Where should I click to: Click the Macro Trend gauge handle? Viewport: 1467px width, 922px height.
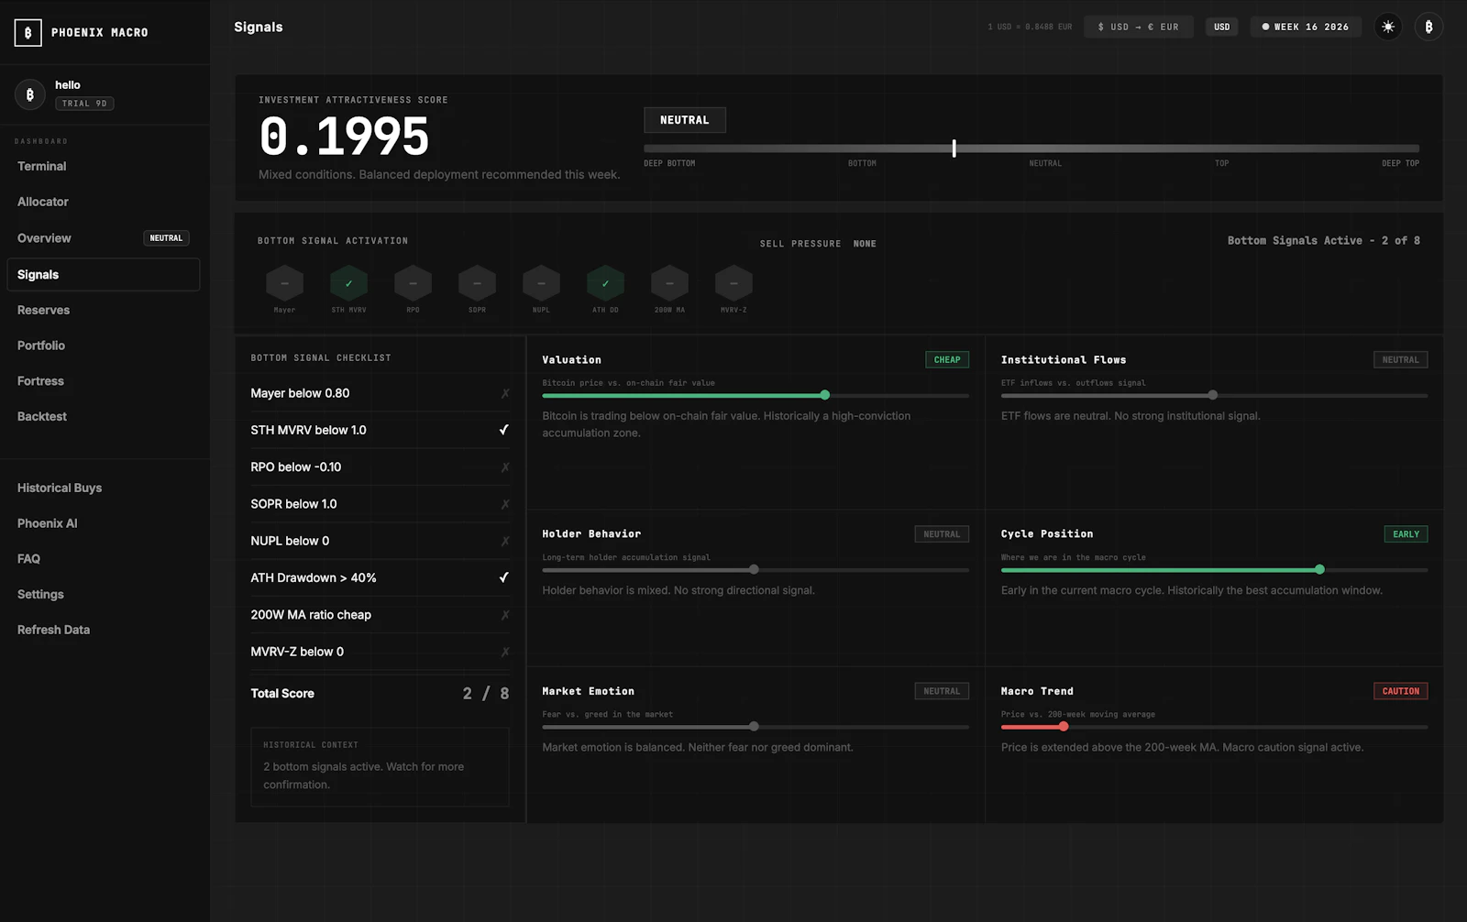coord(1064,726)
